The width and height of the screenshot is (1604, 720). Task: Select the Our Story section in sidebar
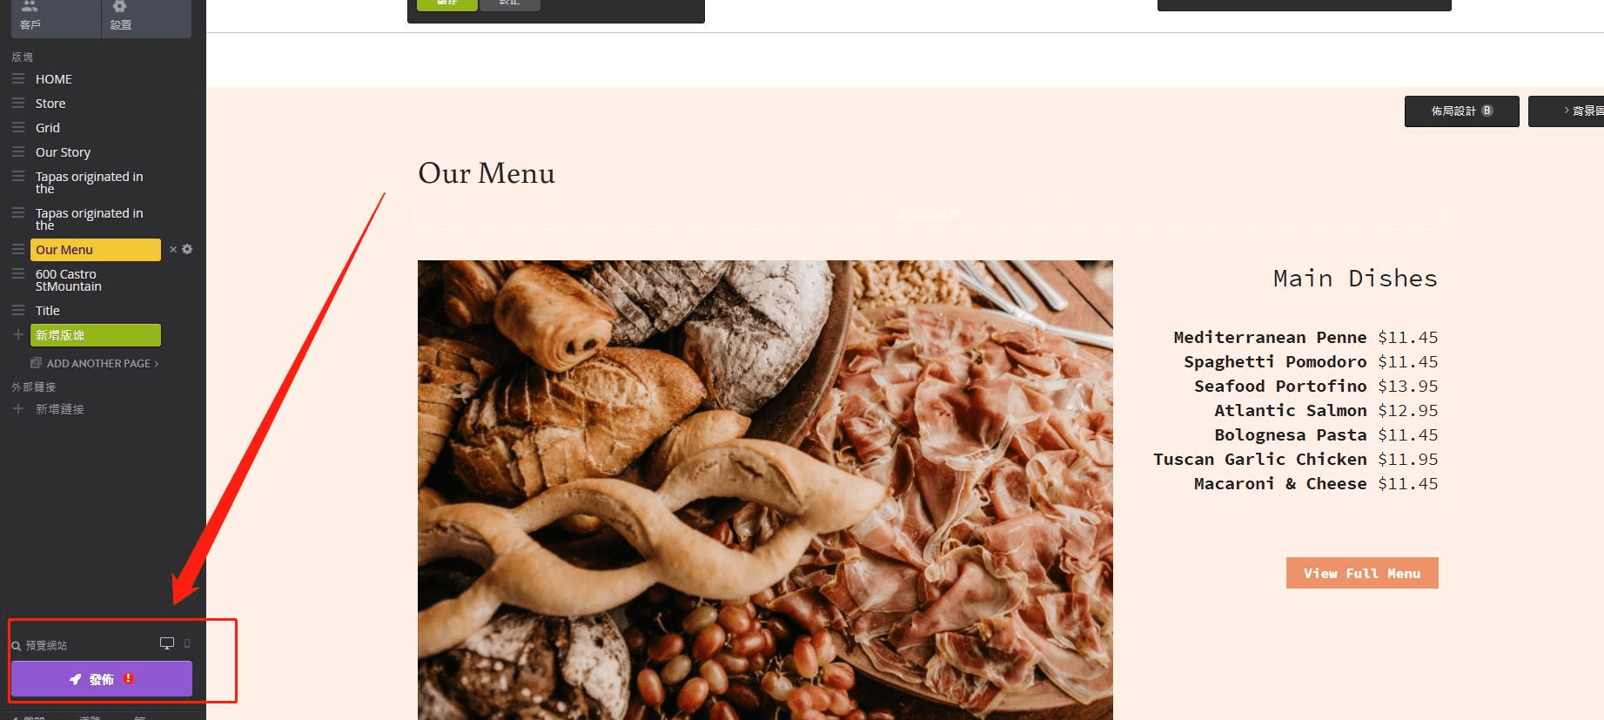[63, 152]
